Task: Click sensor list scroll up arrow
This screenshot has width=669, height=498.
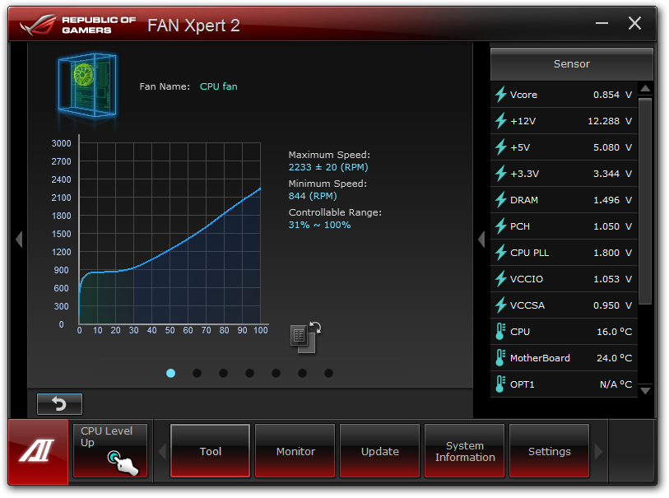Action: pos(645,89)
